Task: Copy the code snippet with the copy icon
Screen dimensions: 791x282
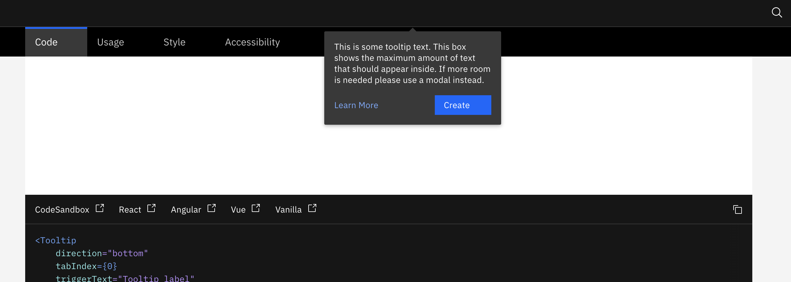Action: point(737,210)
